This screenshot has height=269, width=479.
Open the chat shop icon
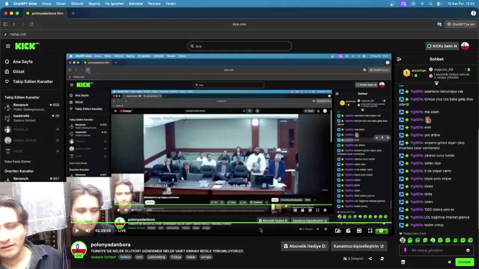tap(403, 262)
